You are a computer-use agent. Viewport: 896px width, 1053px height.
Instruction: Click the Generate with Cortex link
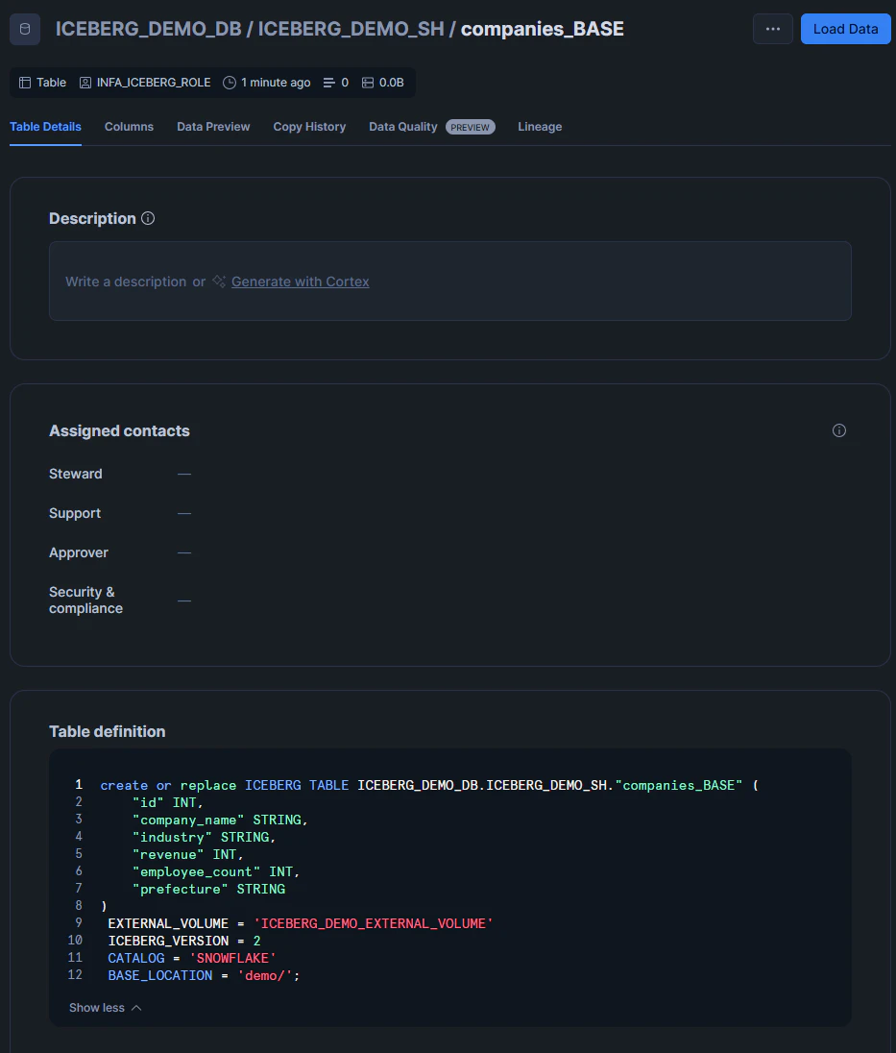click(300, 282)
